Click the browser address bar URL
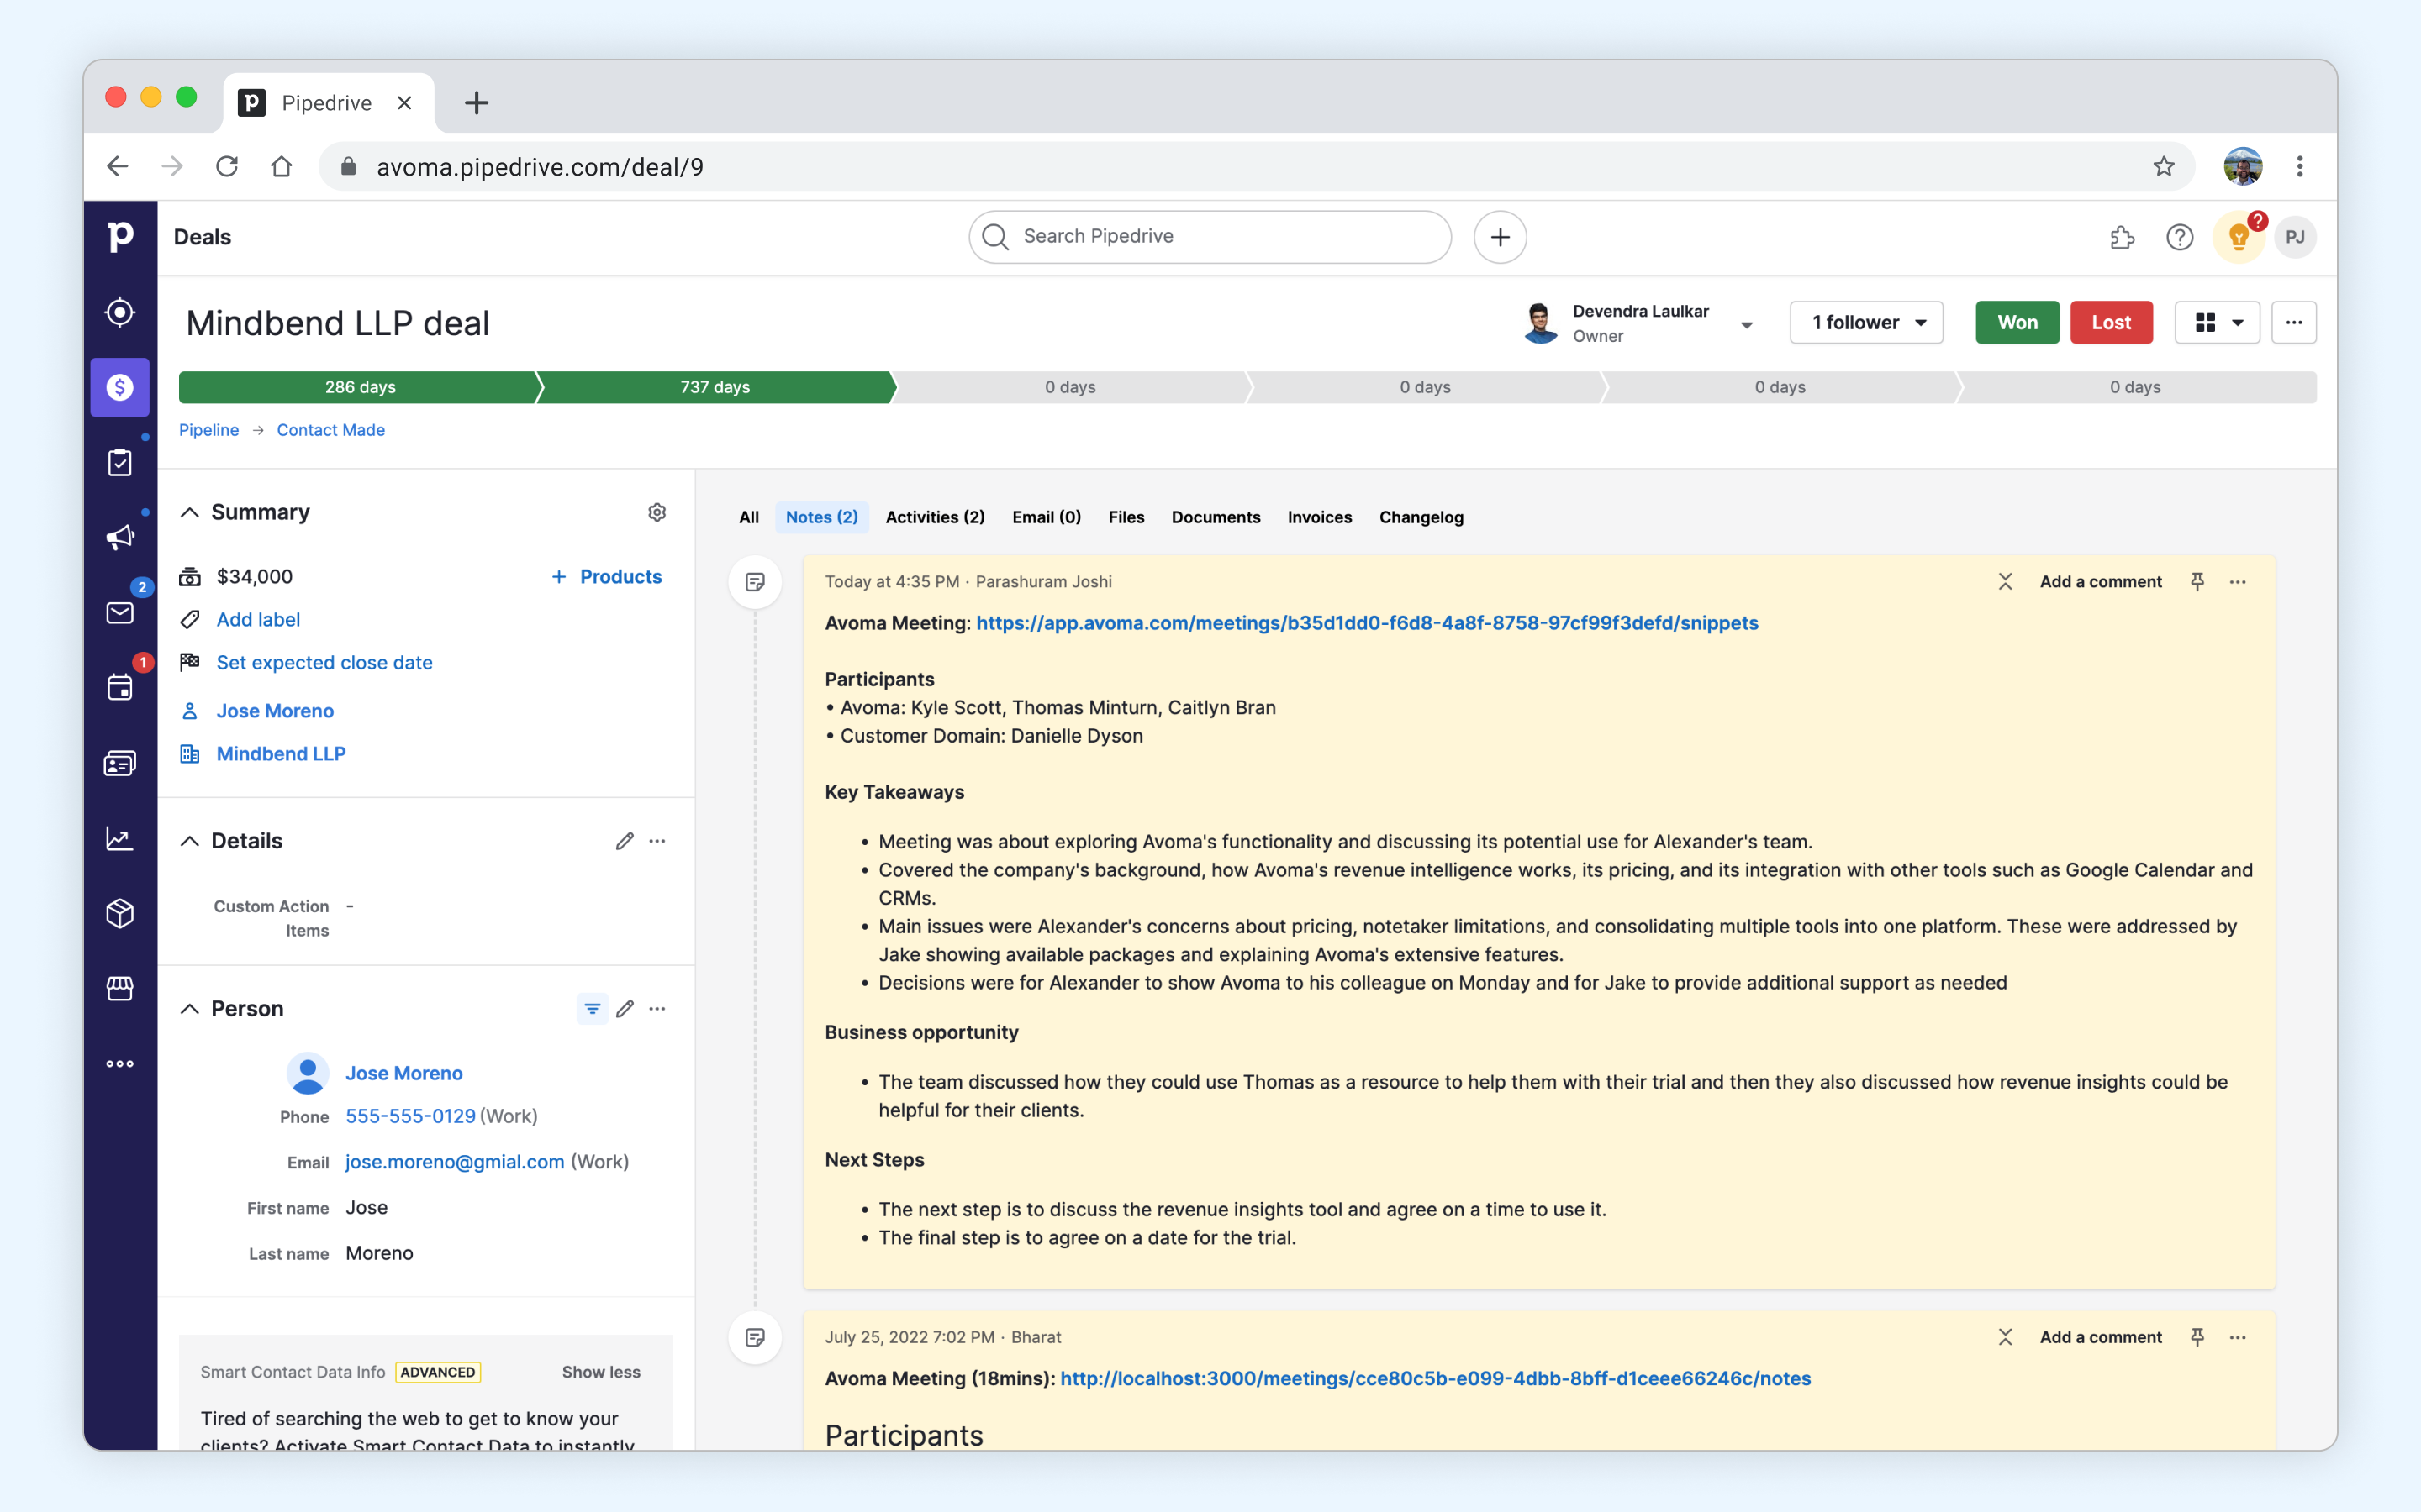This screenshot has width=2421, height=1512. coord(539,167)
